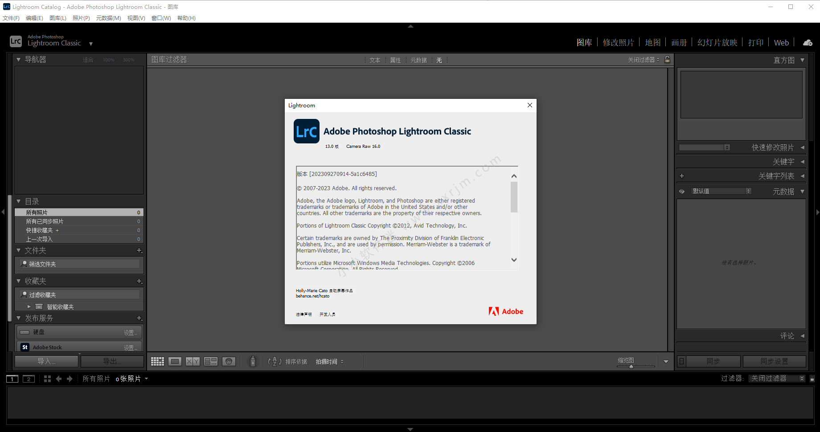Switch to 地图 module
Viewport: 820px width, 432px height.
[653, 42]
